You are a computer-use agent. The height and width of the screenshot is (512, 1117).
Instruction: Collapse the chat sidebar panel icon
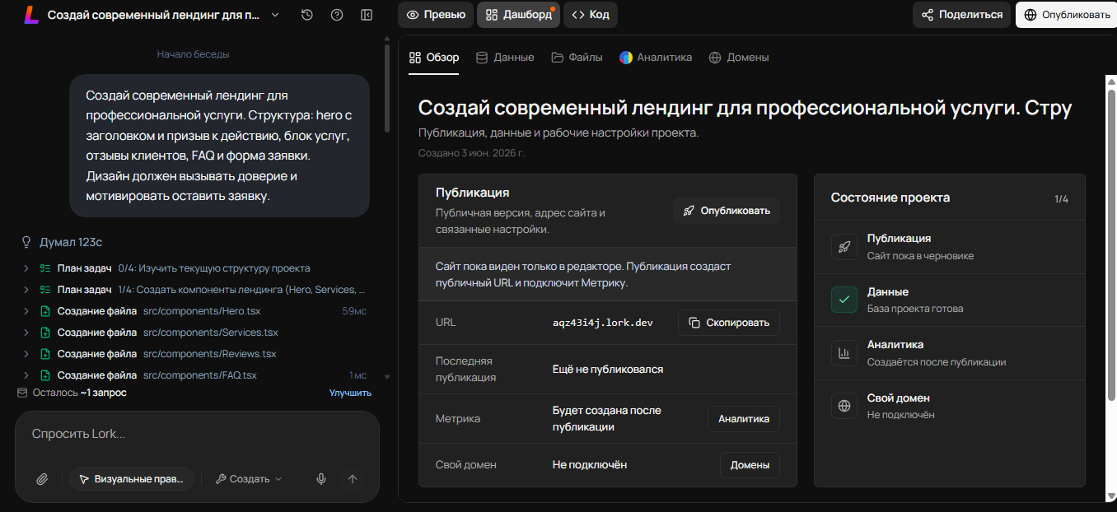tap(367, 15)
